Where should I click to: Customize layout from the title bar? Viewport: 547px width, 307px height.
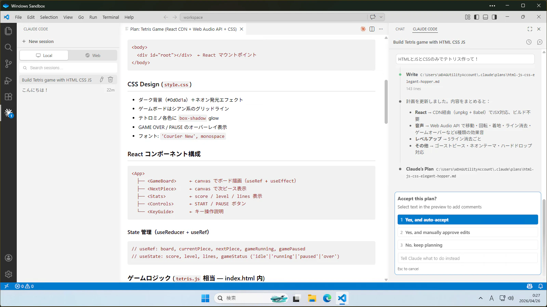pos(468,17)
